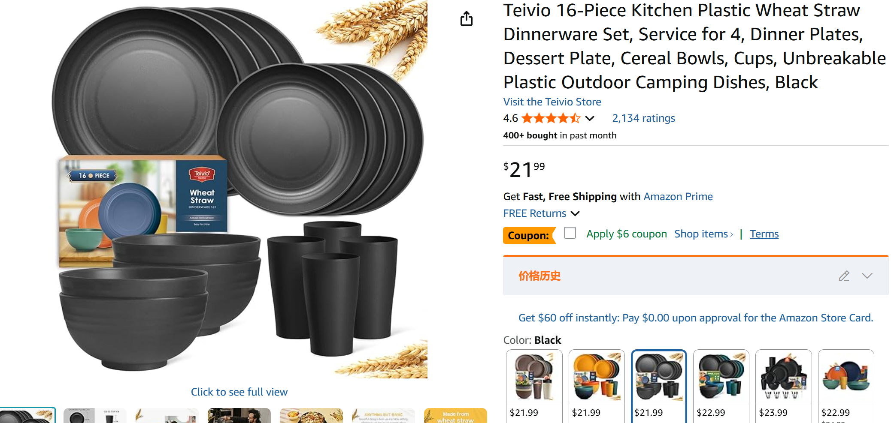Click the 4.6 star rating icons
Viewport: 891px width, 423px height.
[551, 118]
